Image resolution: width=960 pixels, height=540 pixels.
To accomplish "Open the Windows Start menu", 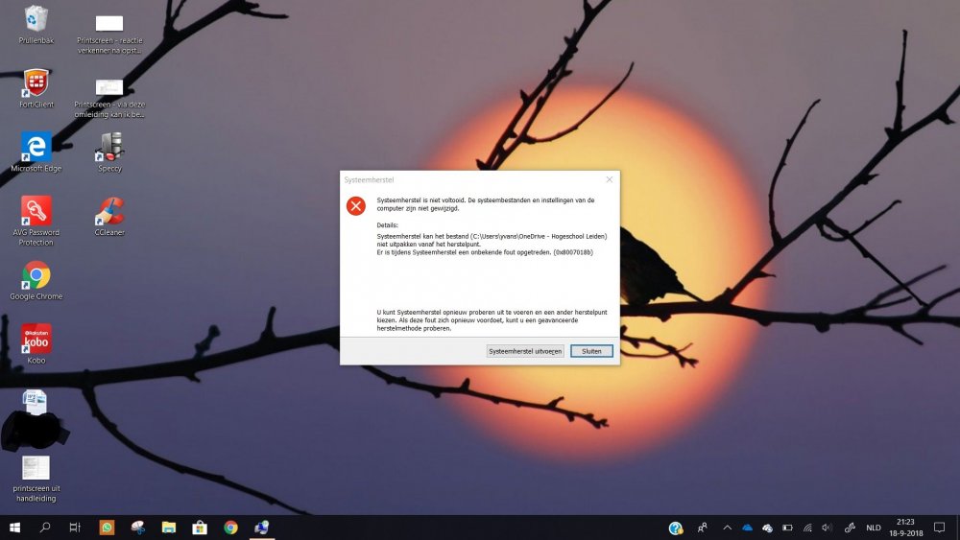I will click(x=14, y=528).
